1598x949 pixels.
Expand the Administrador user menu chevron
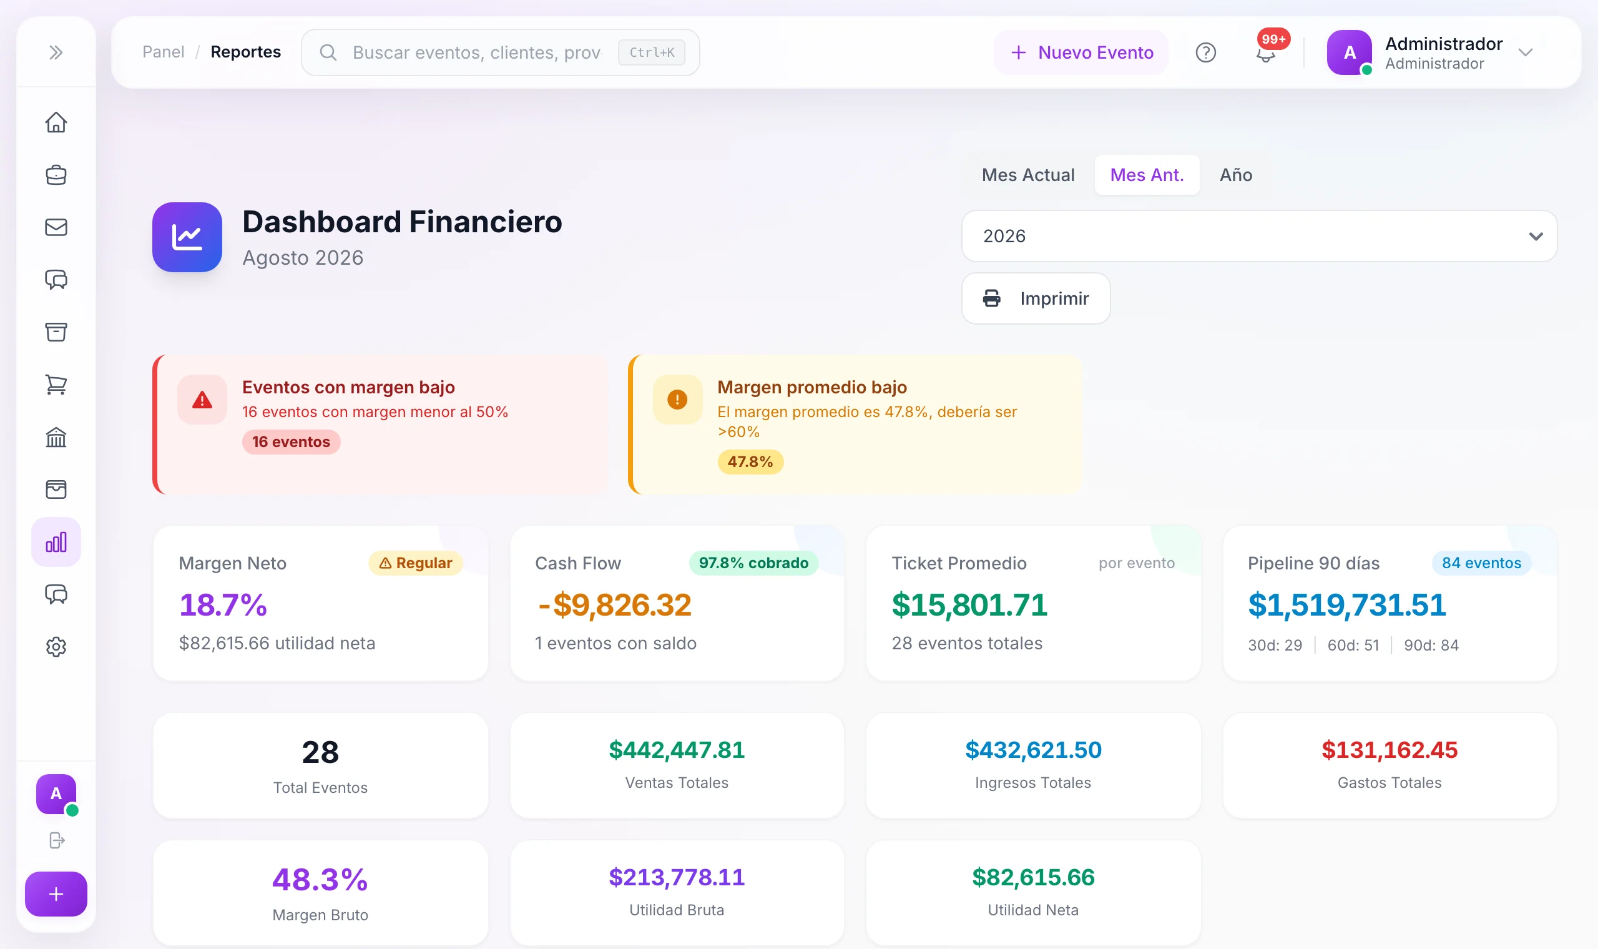[x=1526, y=52]
